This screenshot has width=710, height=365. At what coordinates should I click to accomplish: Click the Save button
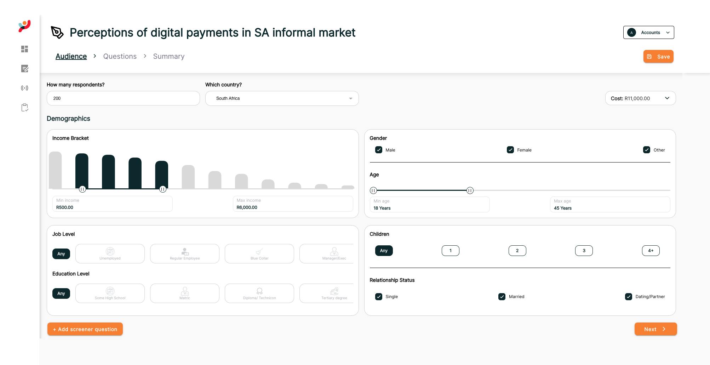click(x=658, y=57)
